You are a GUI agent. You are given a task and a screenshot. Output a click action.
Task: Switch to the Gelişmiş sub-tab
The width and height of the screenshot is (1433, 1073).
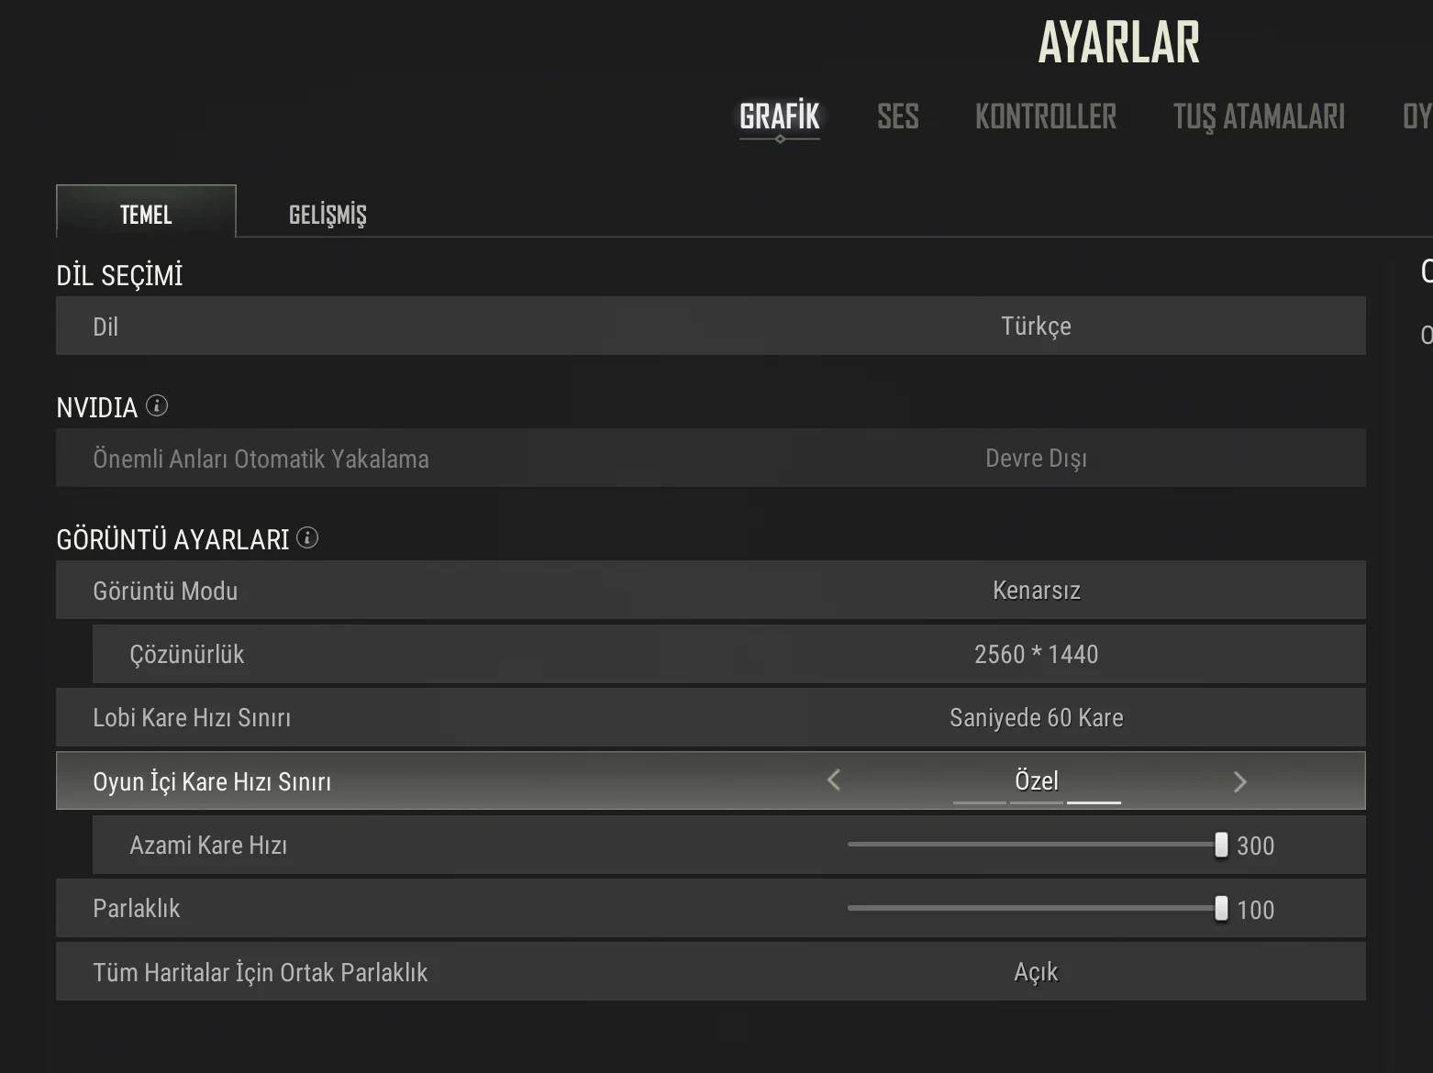click(x=328, y=215)
